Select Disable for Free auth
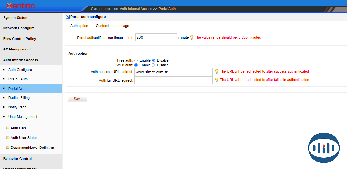 [153, 60]
